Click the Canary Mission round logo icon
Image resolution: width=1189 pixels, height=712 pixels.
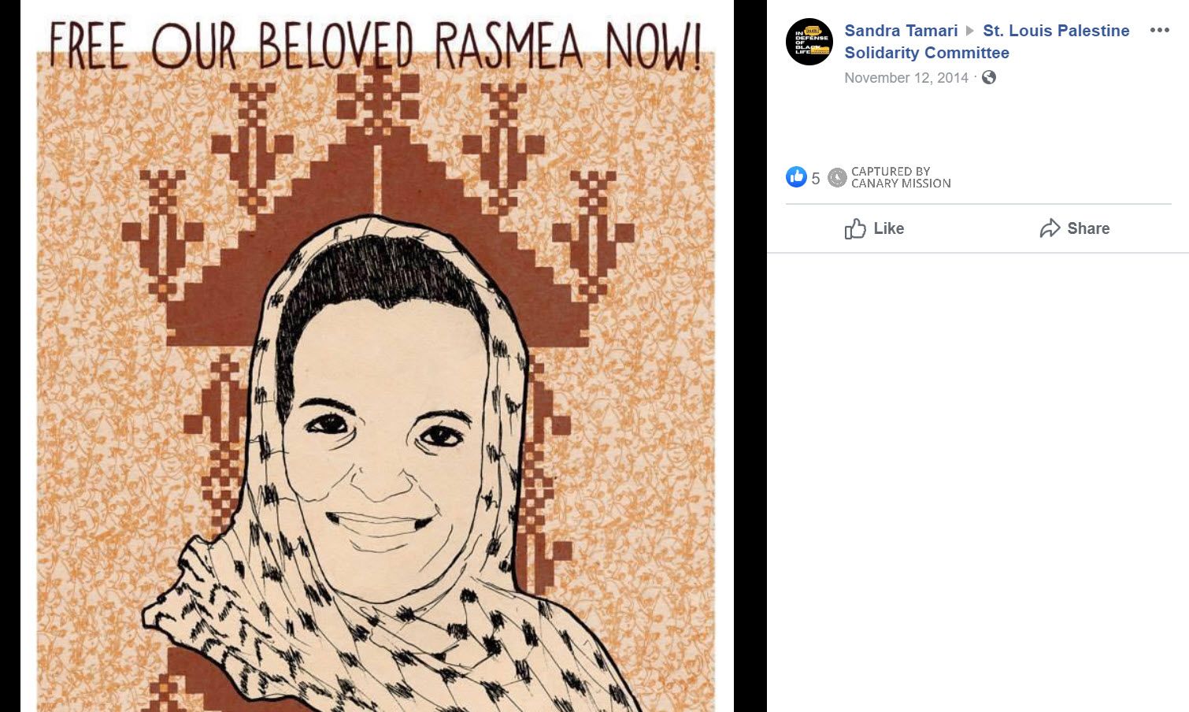(x=837, y=177)
